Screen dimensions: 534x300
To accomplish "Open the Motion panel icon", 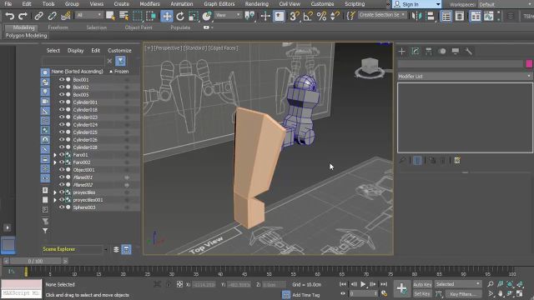I will pos(442,52).
